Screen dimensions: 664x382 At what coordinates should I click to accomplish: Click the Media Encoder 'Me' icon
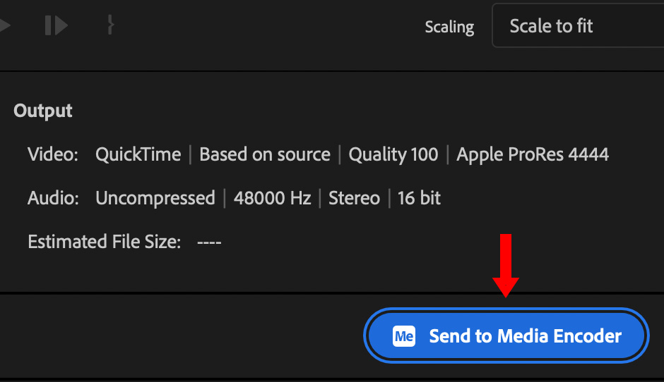tap(404, 336)
